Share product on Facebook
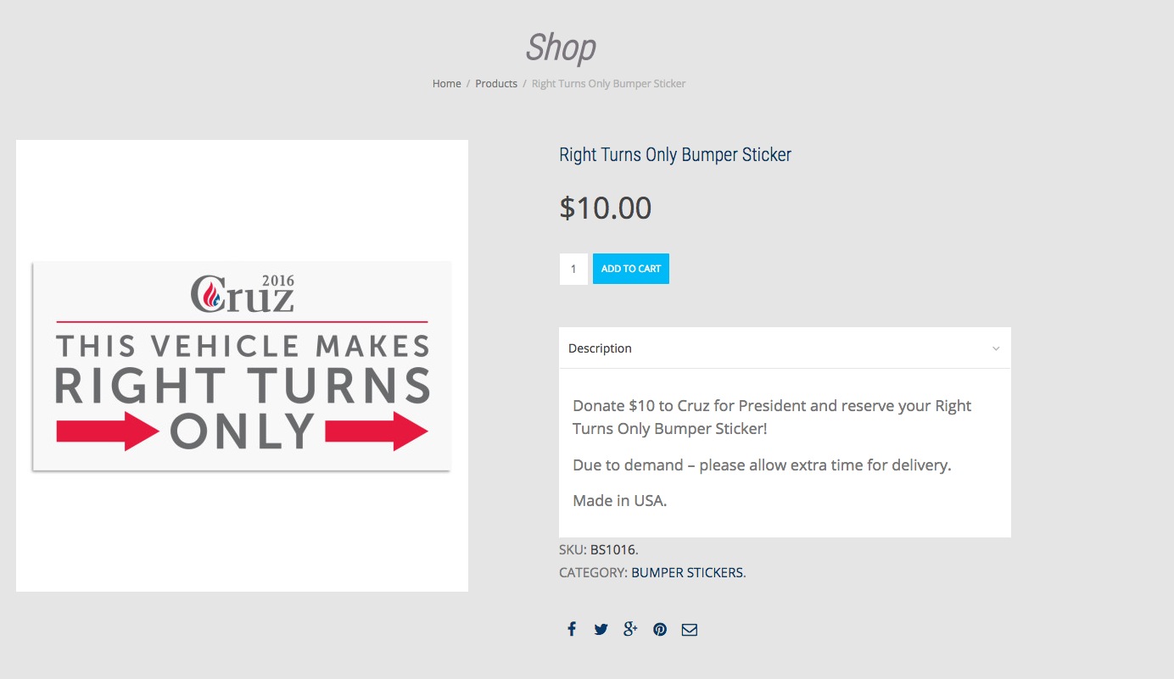Viewport: 1174px width, 679px height. point(572,629)
